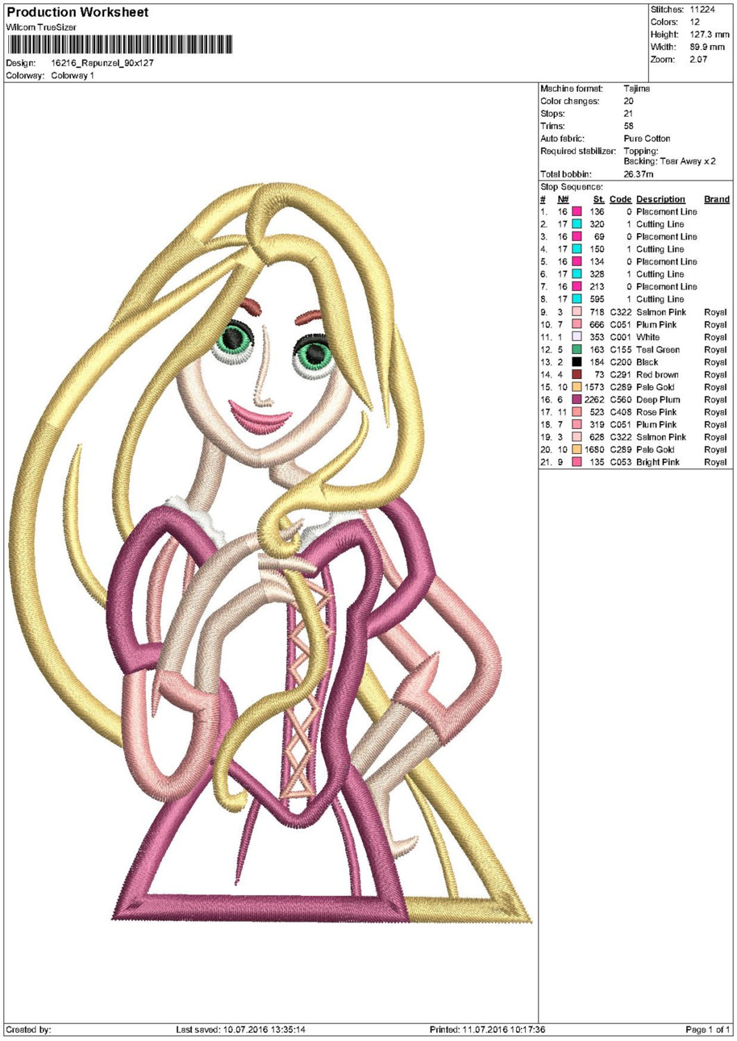Click the pink swatch with 213 stitches
This screenshot has width=737, height=1041.
[576, 287]
